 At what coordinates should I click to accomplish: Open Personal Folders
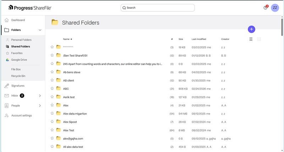pos(21,40)
